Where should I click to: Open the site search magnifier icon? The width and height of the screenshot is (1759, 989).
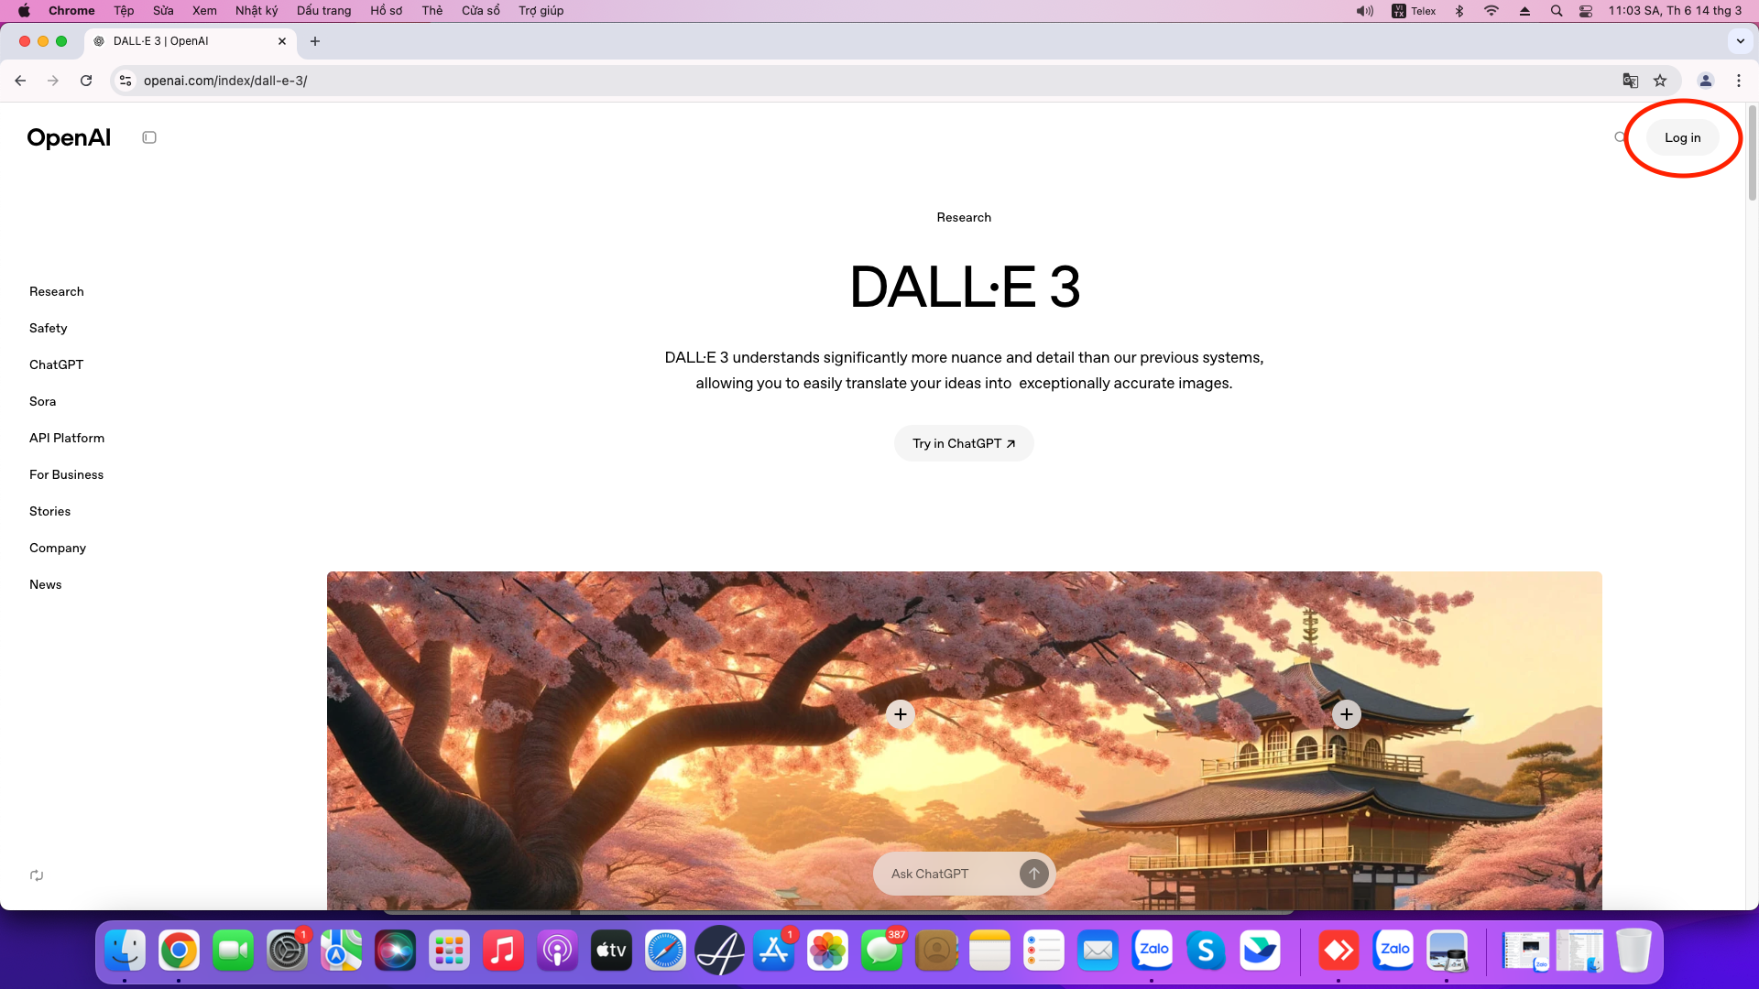[1620, 137]
